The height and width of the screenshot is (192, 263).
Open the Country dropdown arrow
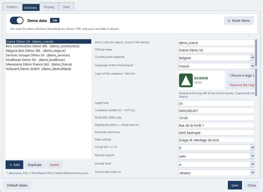click(x=253, y=58)
